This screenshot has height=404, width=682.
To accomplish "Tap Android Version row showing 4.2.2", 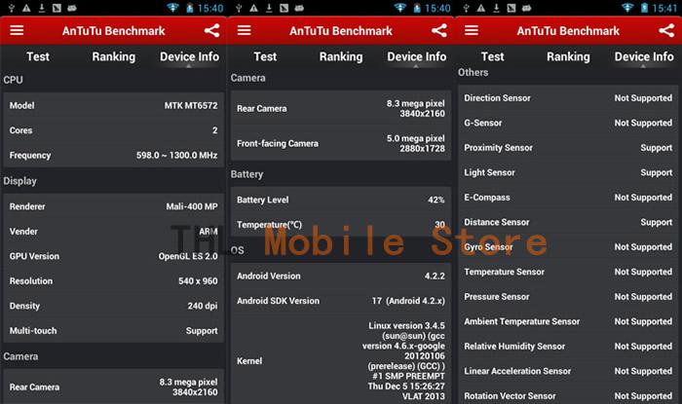I will 341,275.
